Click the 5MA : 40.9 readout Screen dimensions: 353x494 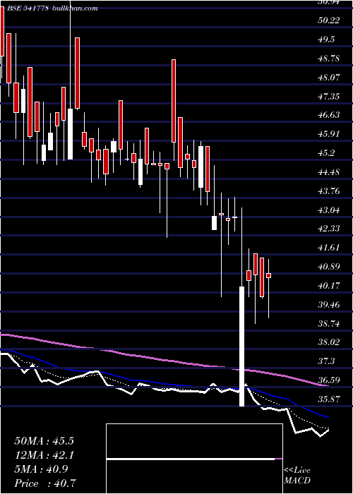[x=42, y=469]
